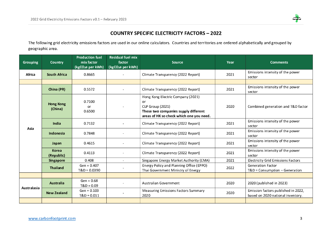This screenshot has width=332, height=235.
Task: Click the bold Hong Kong companies note
Action: click(x=176, y=114)
